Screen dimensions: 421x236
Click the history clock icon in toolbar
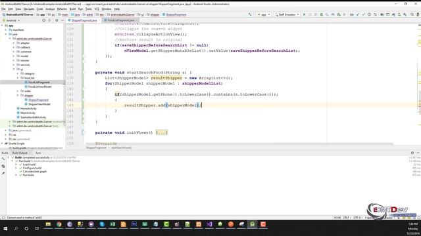[369, 14]
